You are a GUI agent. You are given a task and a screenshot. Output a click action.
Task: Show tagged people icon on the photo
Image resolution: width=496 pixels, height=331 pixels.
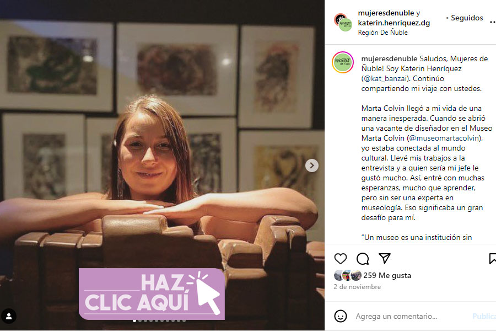coord(9,316)
